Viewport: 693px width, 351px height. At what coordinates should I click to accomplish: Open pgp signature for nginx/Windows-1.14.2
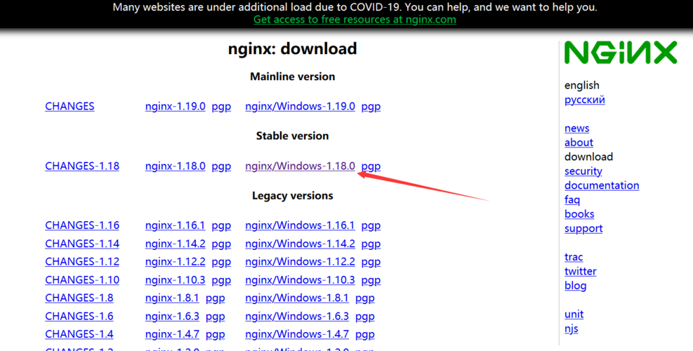click(x=371, y=244)
